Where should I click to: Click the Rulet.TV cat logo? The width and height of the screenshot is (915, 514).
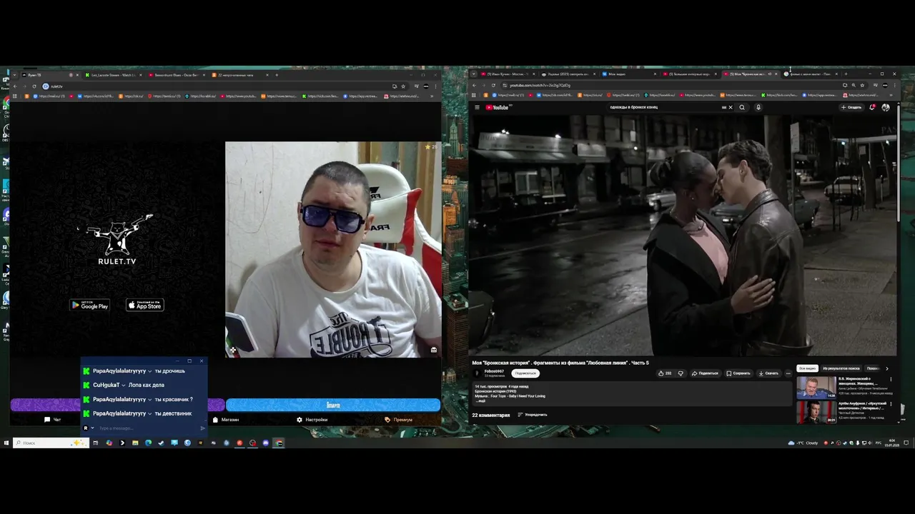[117, 239]
